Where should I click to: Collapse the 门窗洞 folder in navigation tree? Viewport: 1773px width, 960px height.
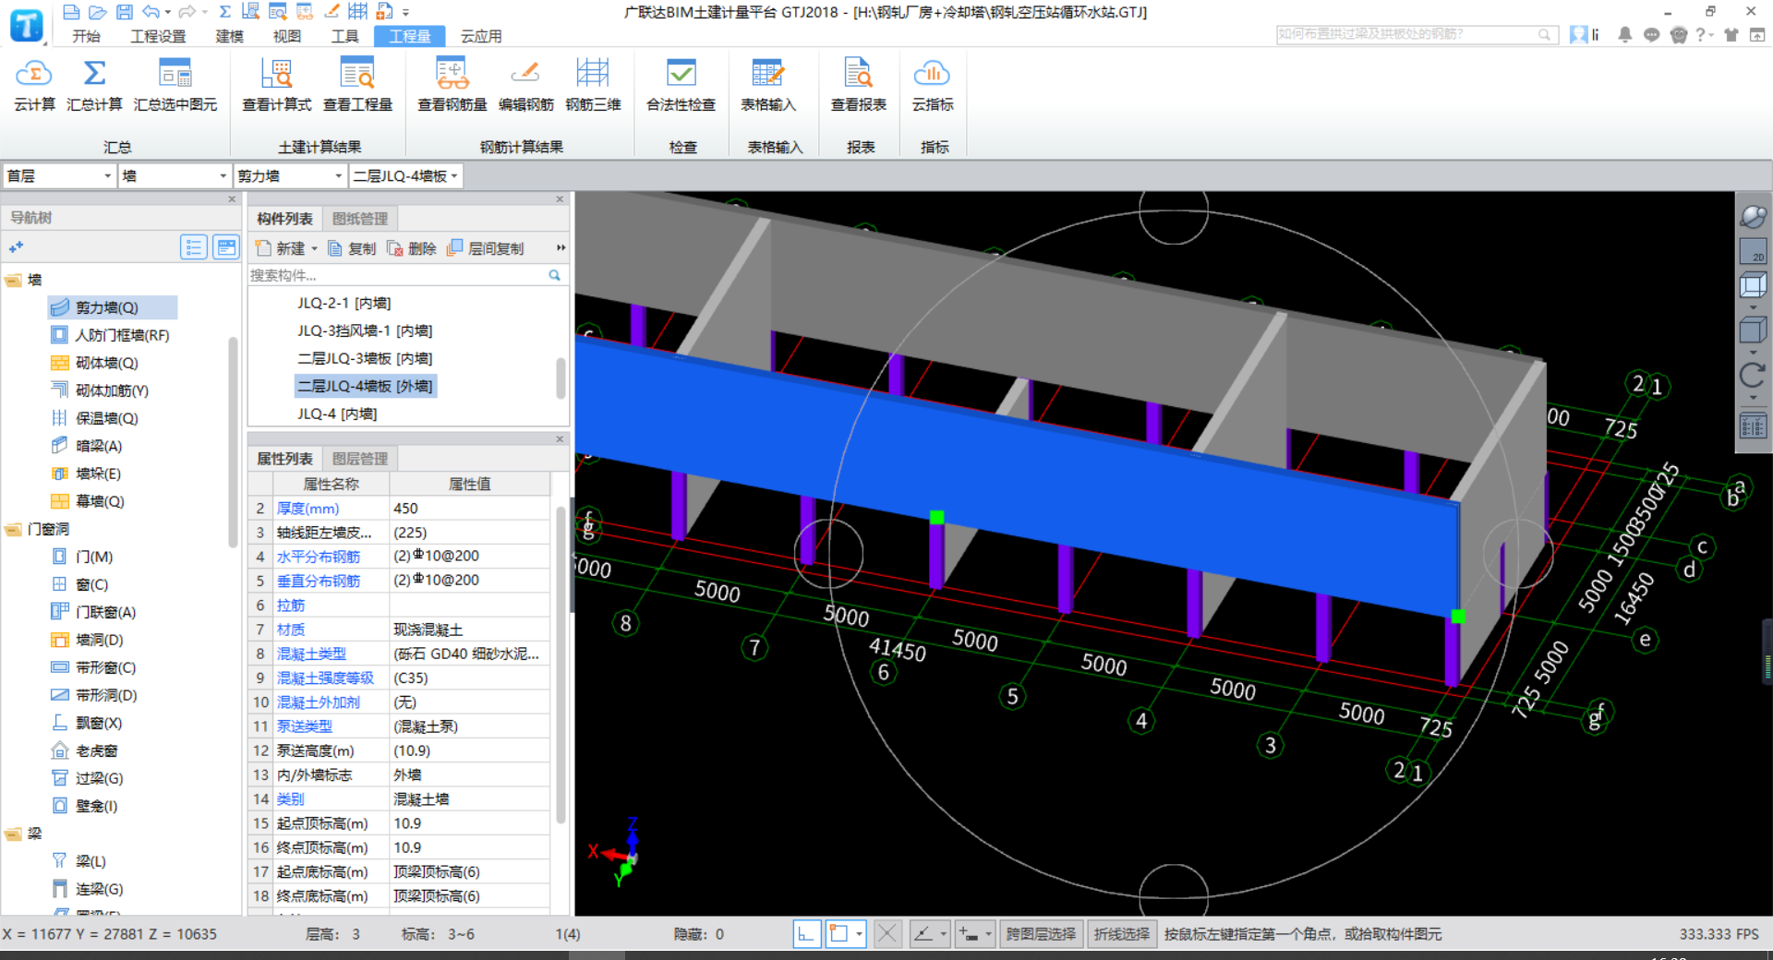[14, 529]
